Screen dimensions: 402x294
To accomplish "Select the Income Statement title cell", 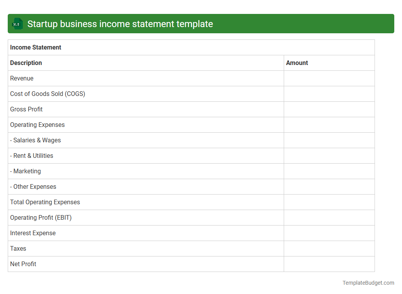I will pos(35,47).
